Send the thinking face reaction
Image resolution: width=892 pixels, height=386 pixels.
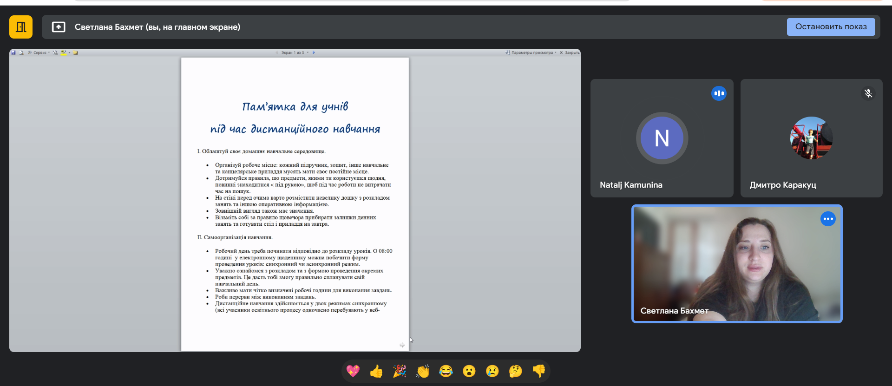[516, 371]
